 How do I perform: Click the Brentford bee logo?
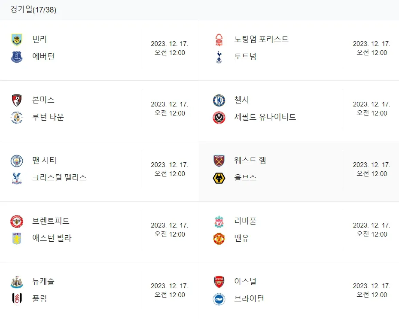(17, 221)
